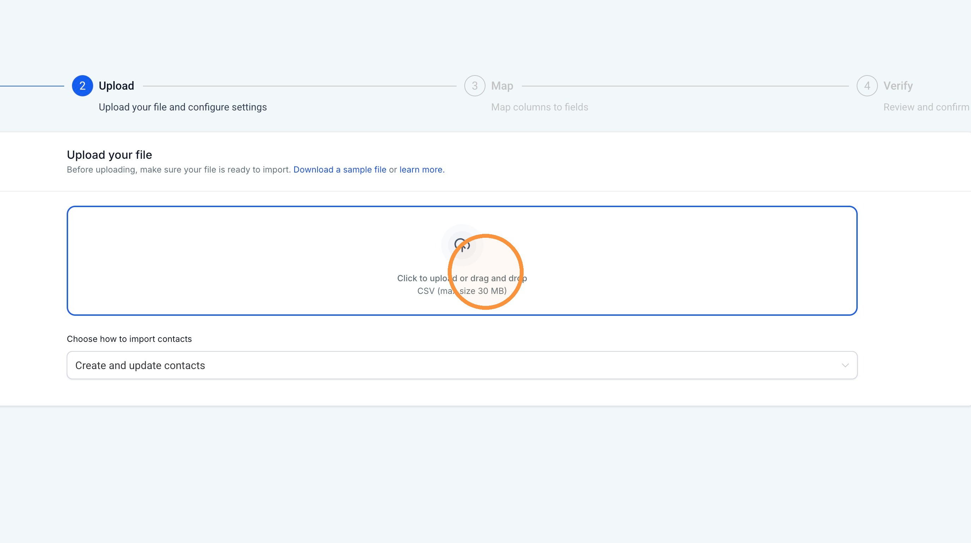
Task: Click 'Choose how to import contacts' label
Action: click(129, 339)
